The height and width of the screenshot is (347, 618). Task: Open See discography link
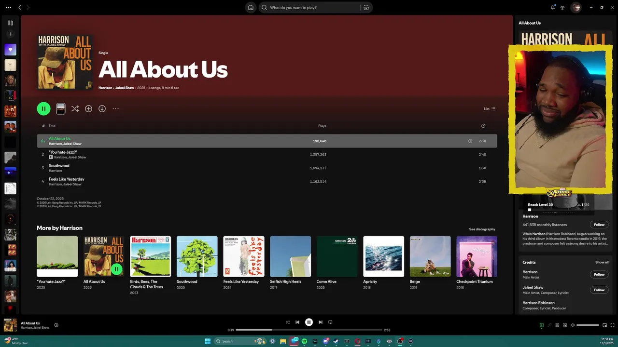coord(482,229)
